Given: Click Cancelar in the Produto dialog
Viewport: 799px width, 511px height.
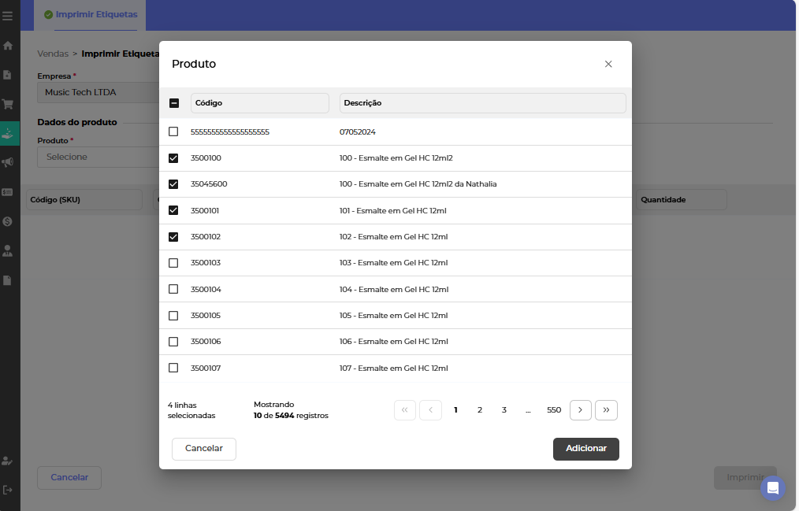Looking at the screenshot, I should pos(204,449).
